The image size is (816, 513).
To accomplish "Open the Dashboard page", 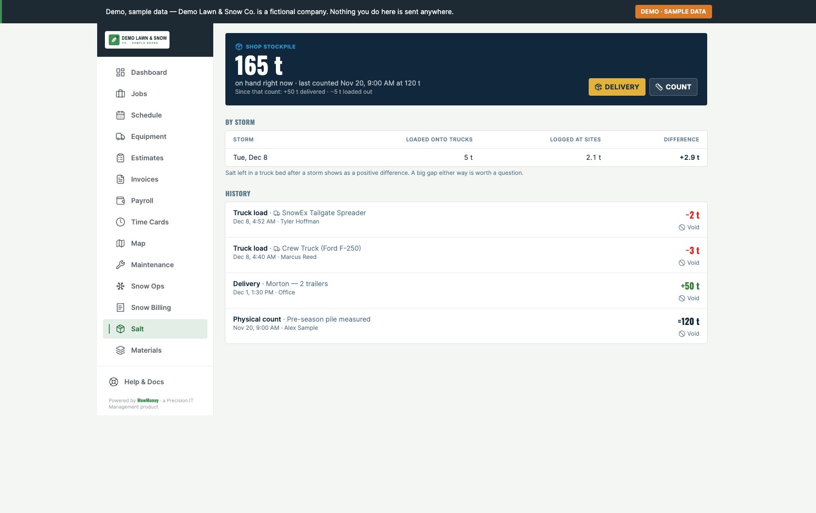I will (155, 72).
